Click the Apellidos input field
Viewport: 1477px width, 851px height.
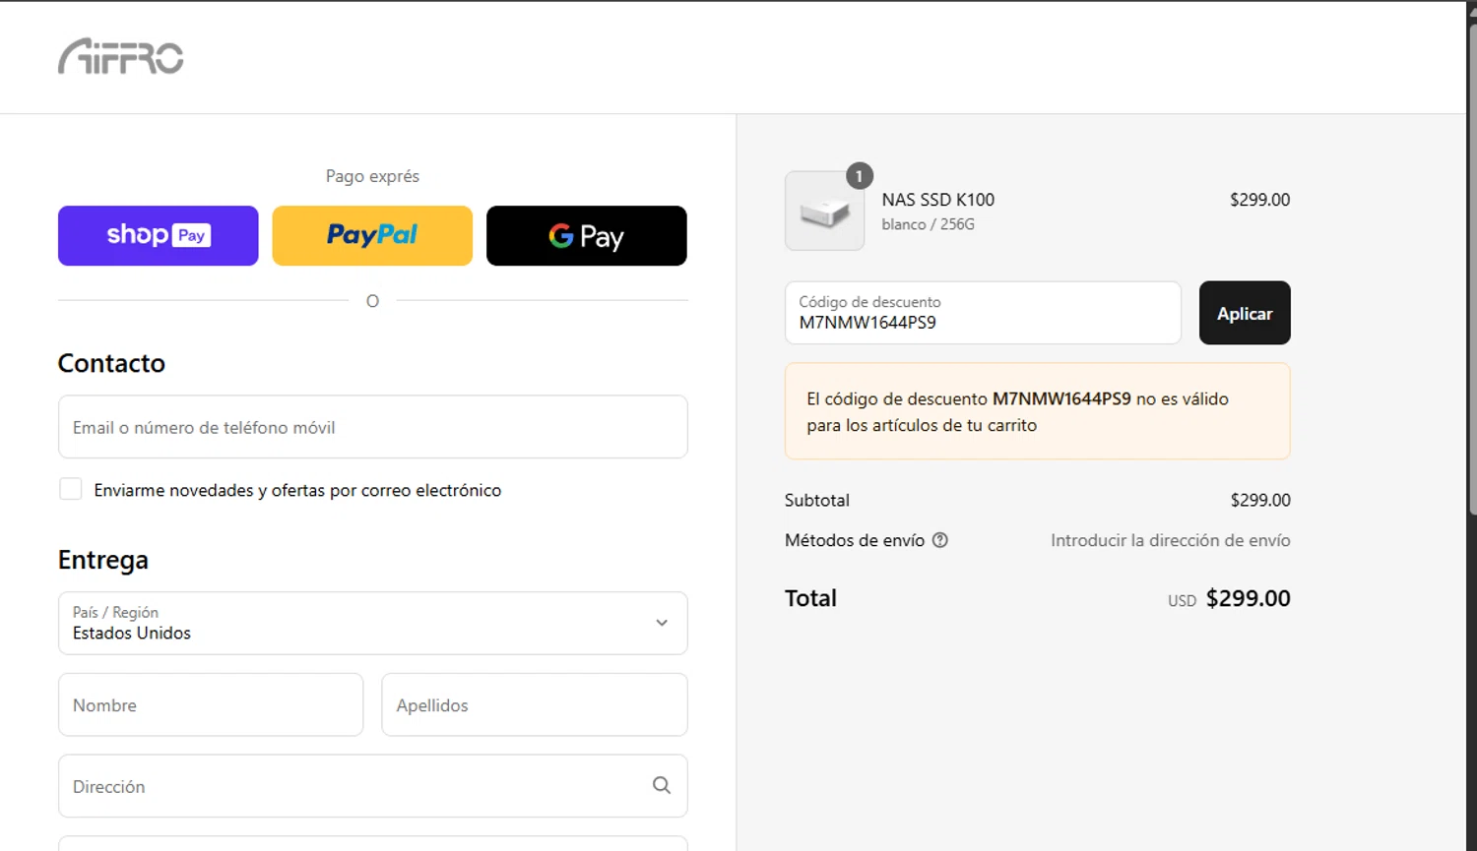click(x=535, y=704)
